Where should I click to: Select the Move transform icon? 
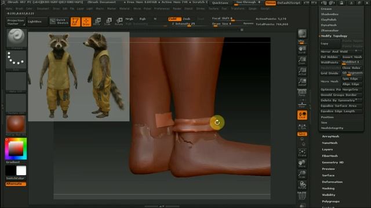97,22
